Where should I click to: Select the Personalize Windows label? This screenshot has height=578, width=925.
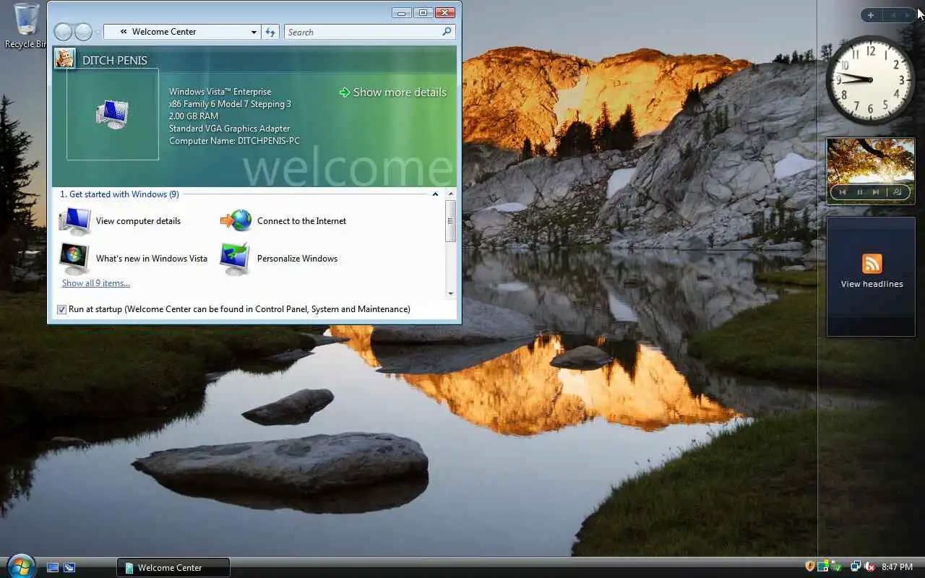297,259
